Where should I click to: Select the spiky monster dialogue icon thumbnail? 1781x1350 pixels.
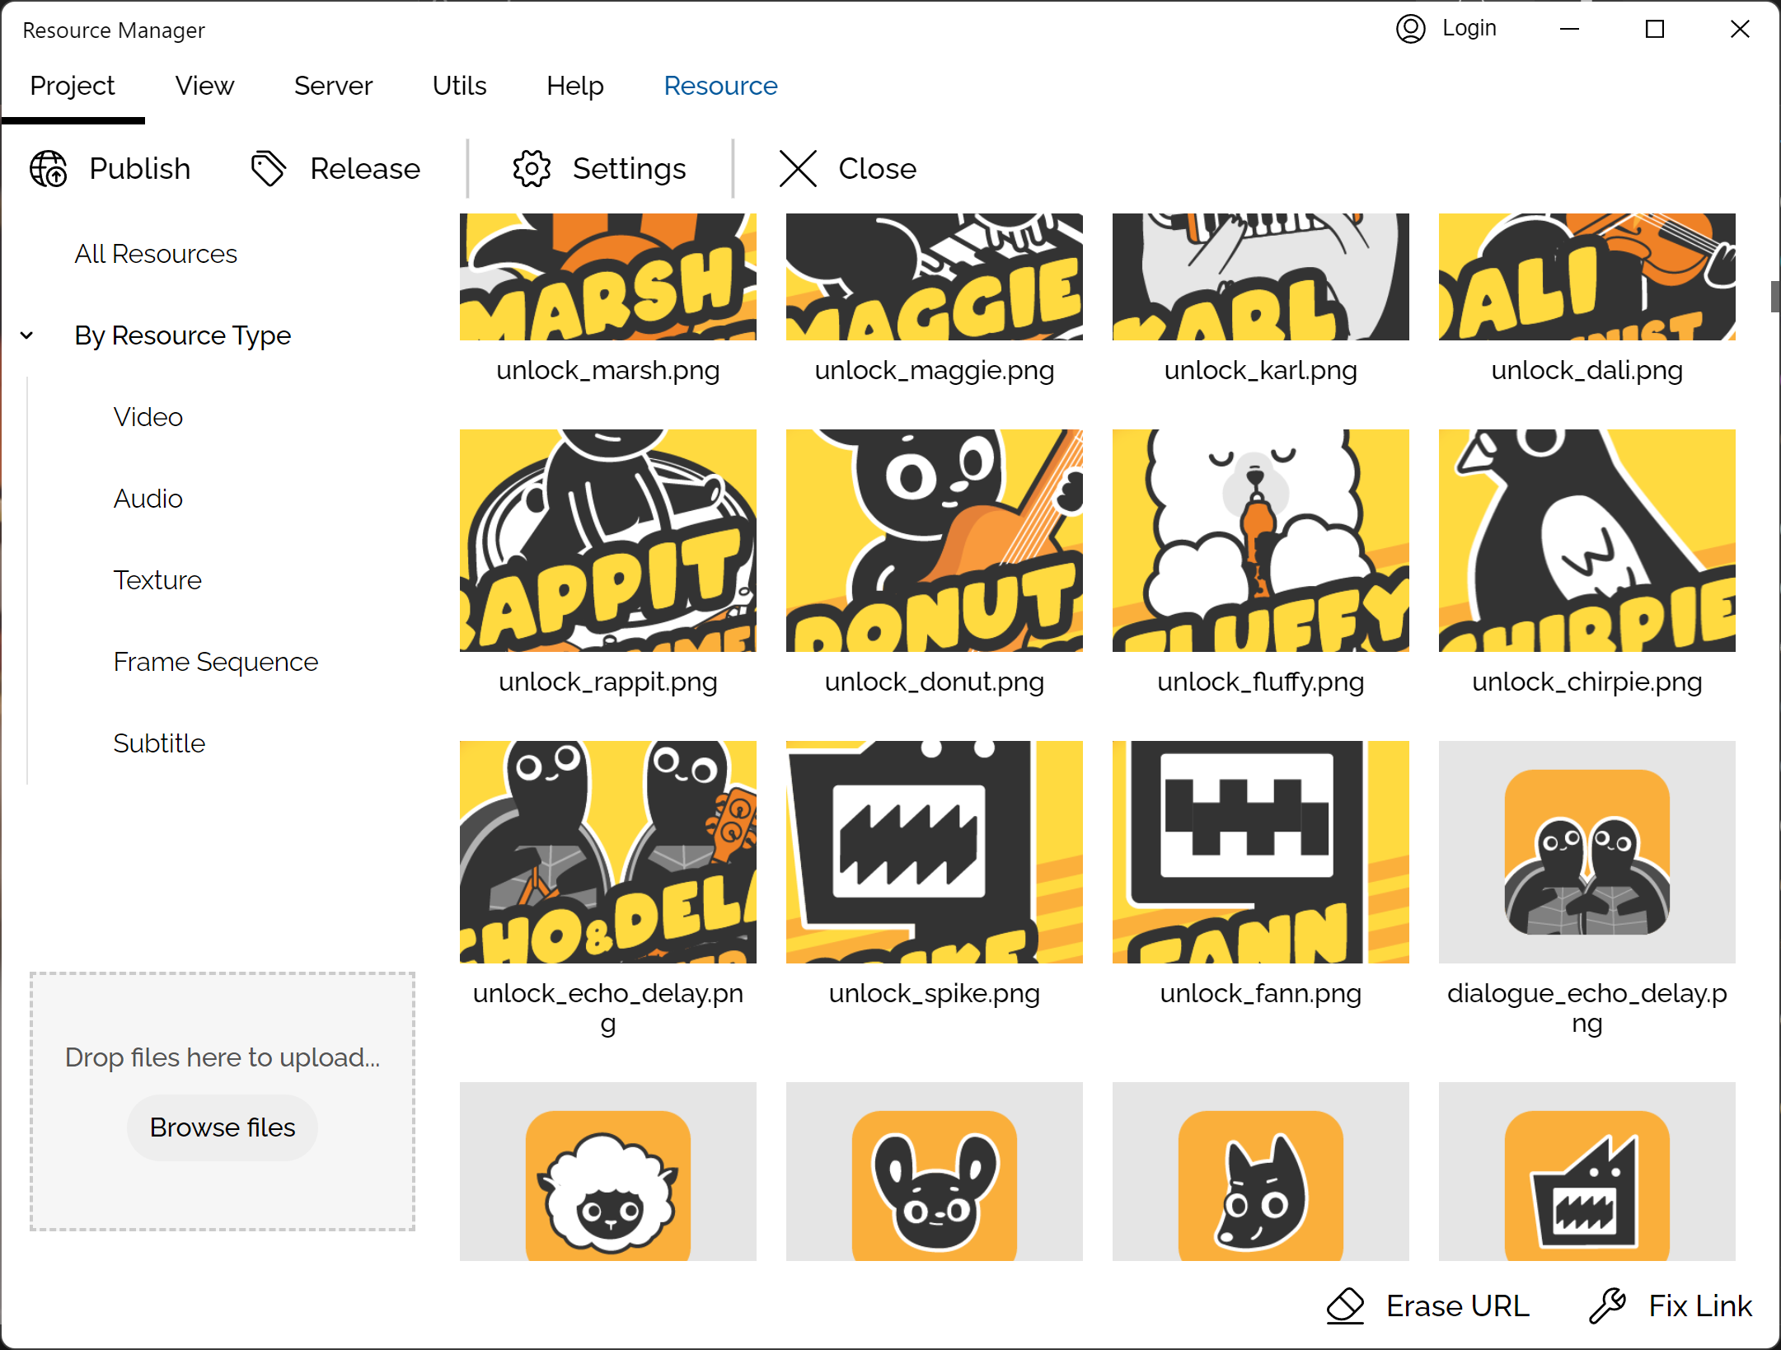pyautogui.click(x=1587, y=1171)
